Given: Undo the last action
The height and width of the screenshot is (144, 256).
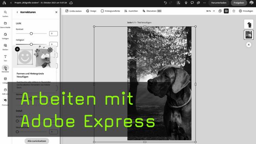Looking at the screenshot, I should click(x=165, y=3).
